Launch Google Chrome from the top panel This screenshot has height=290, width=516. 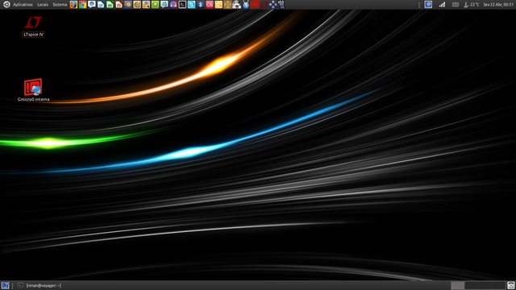(x=82, y=5)
